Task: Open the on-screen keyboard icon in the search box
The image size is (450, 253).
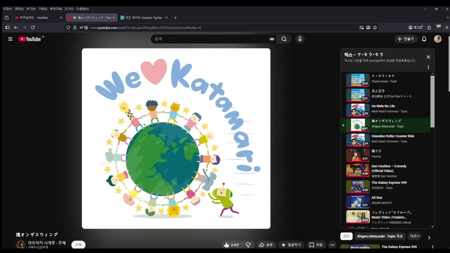Action: click(x=272, y=39)
